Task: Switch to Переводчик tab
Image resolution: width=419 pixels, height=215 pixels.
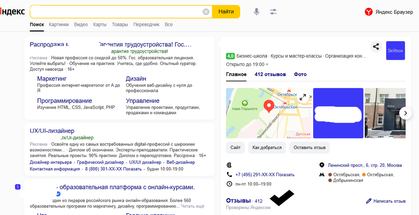Action: (x=146, y=25)
